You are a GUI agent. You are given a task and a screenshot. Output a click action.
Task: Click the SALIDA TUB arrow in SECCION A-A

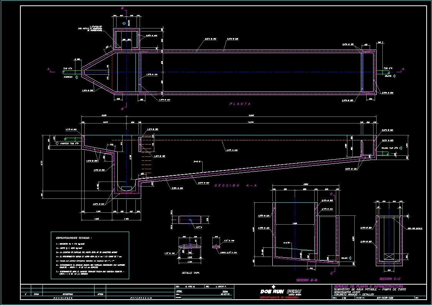(x=401, y=148)
